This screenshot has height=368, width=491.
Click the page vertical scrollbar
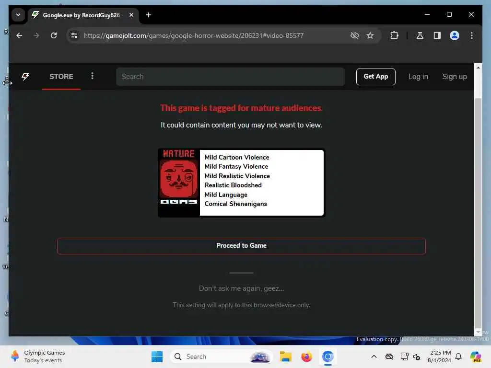pos(478,200)
